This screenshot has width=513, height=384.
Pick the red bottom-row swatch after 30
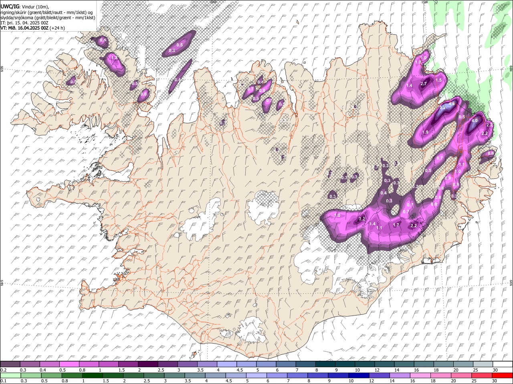click(503, 376)
